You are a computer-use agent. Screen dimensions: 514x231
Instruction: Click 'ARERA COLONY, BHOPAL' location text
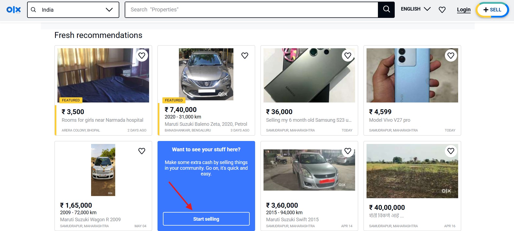(81, 130)
